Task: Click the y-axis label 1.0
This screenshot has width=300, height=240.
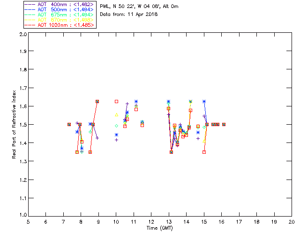Action: coord(23,215)
